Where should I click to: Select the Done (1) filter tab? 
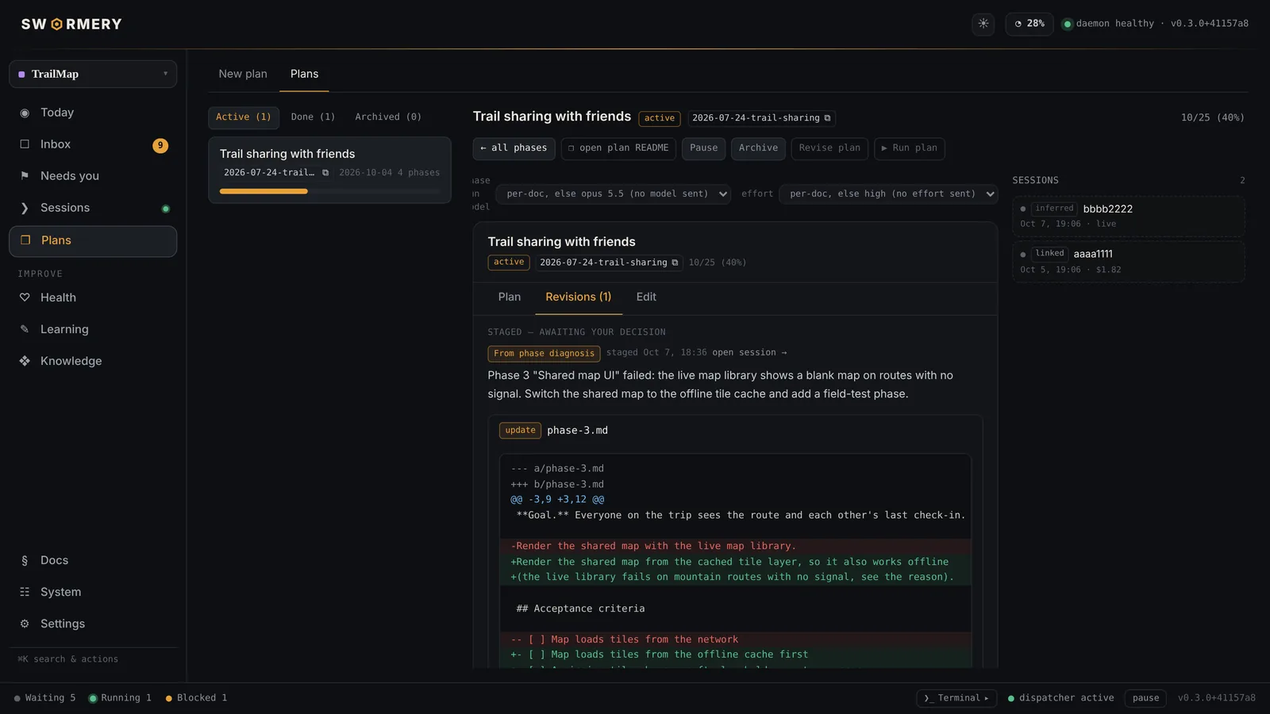313,117
